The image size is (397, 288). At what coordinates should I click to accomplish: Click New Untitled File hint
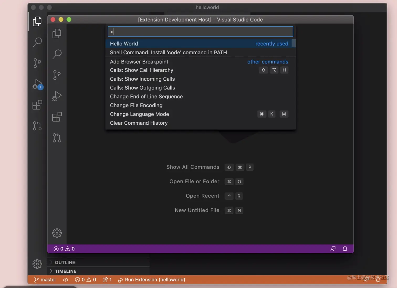point(209,210)
